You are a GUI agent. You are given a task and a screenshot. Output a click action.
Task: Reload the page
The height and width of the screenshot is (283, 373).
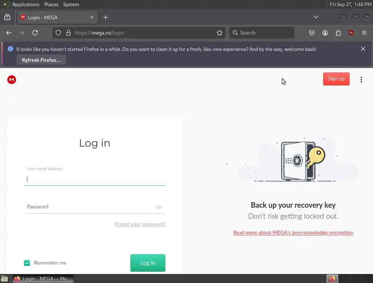pyautogui.click(x=35, y=33)
